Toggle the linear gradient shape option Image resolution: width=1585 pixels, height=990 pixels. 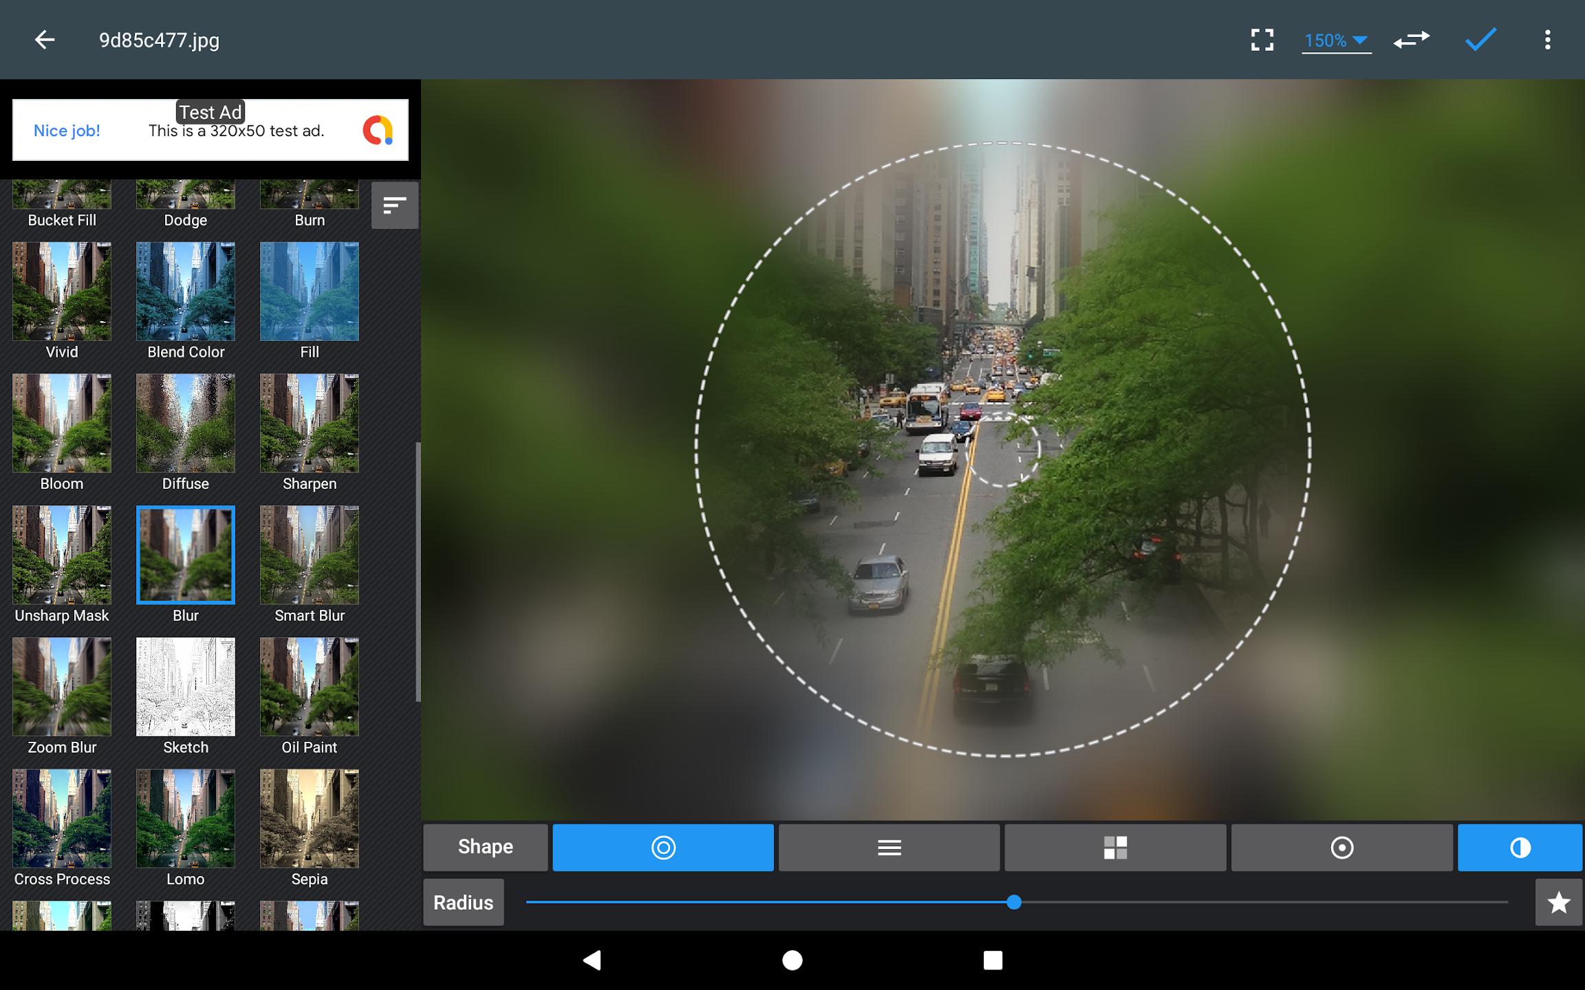pyautogui.click(x=888, y=846)
